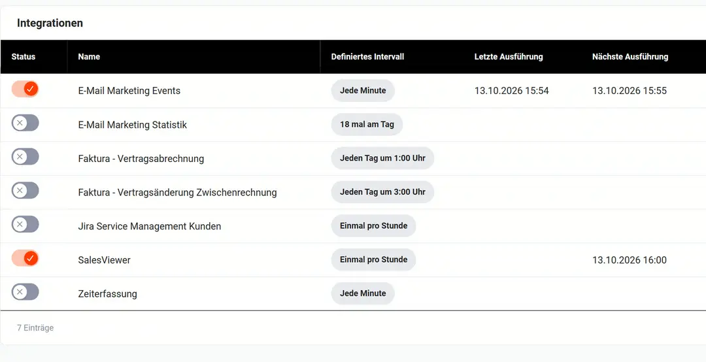Image resolution: width=706 pixels, height=362 pixels.
Task: Sort by Name column header
Action: coord(89,57)
